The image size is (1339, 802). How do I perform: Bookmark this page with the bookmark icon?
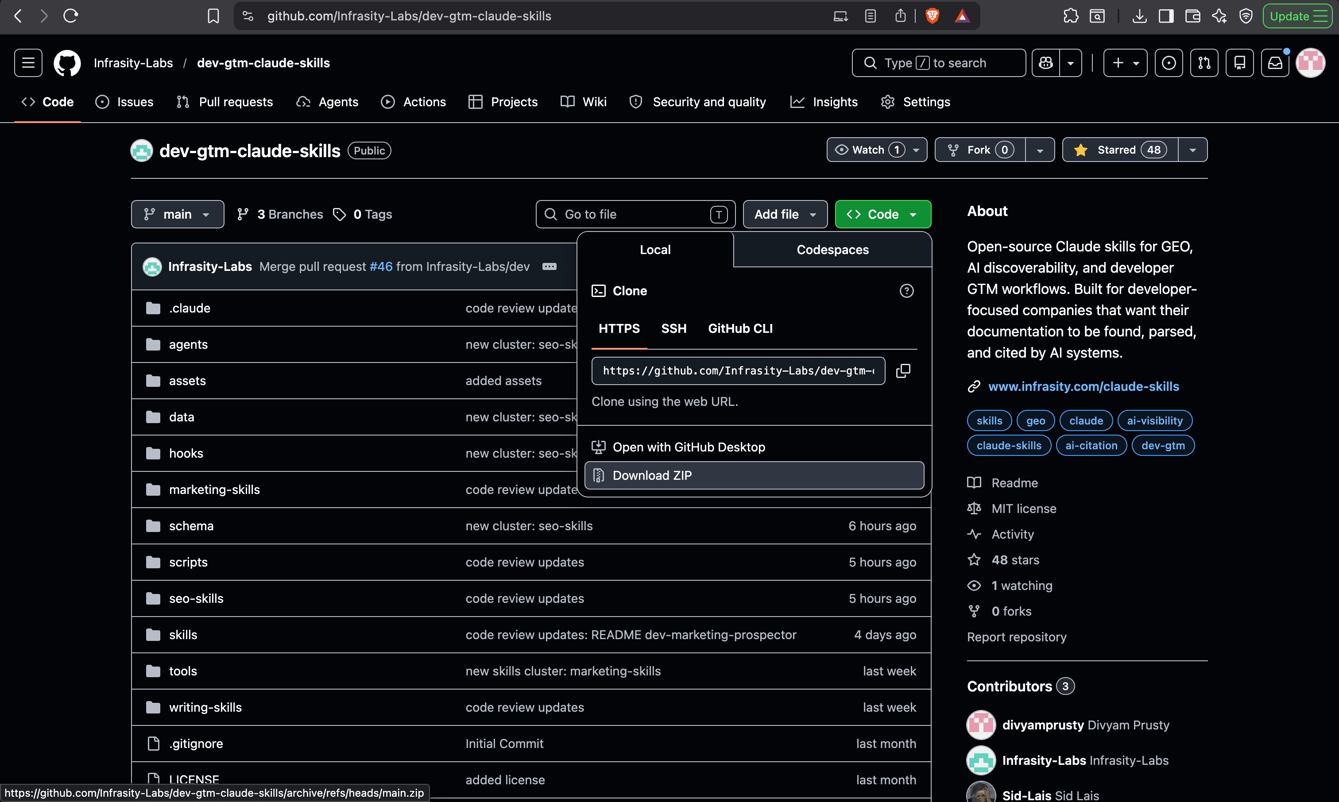tap(213, 16)
